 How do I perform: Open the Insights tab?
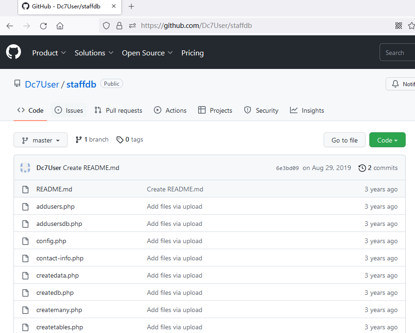click(307, 110)
